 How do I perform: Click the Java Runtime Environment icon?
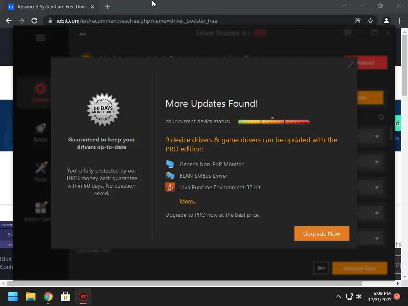coord(170,187)
